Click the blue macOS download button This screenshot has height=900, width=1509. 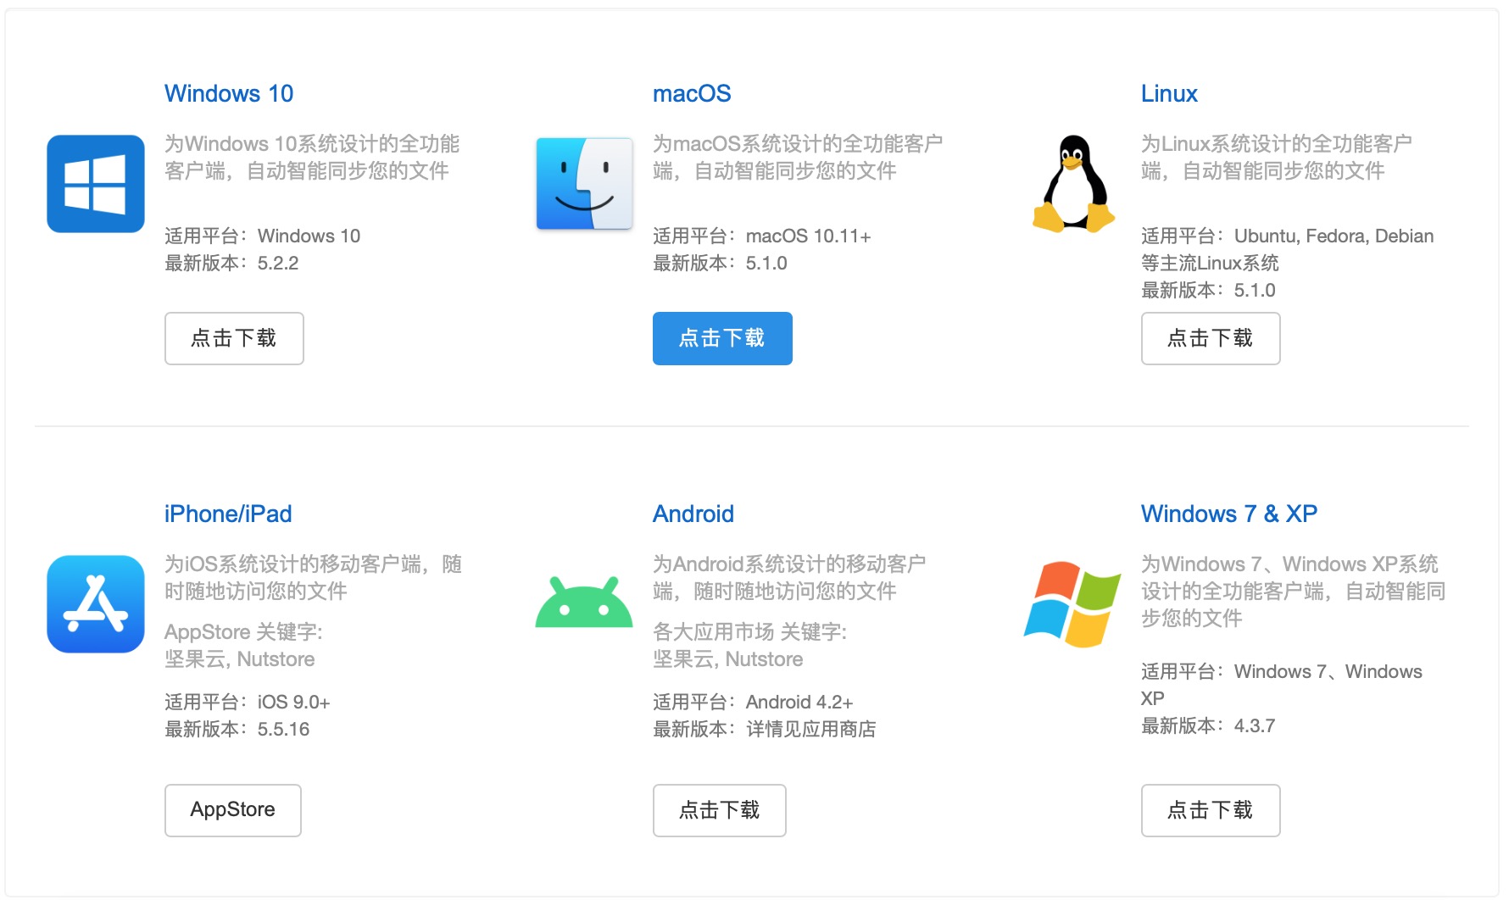722,338
